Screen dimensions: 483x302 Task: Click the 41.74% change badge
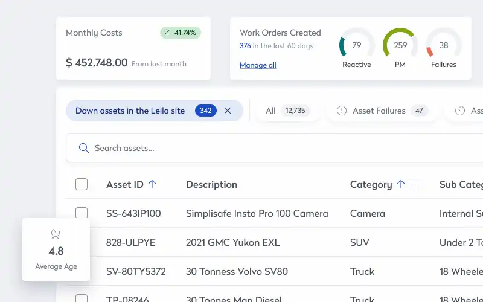point(181,33)
